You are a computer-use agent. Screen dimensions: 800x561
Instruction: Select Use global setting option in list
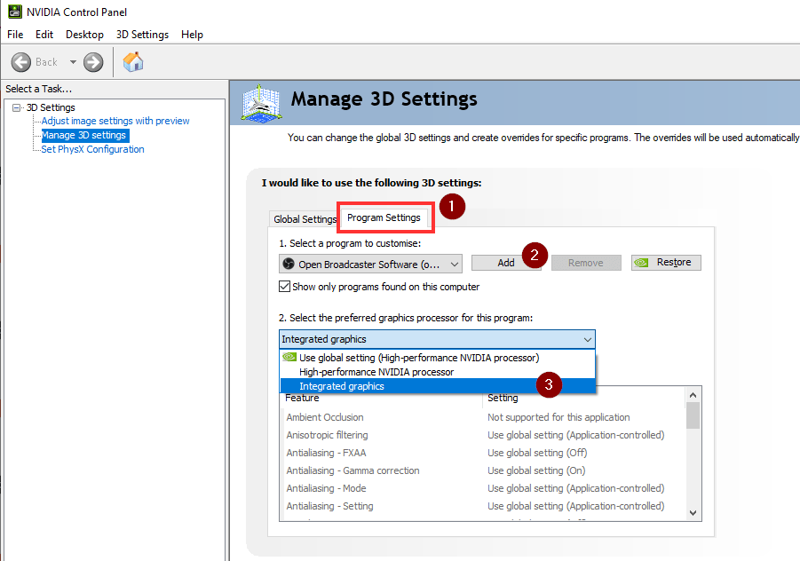418,358
